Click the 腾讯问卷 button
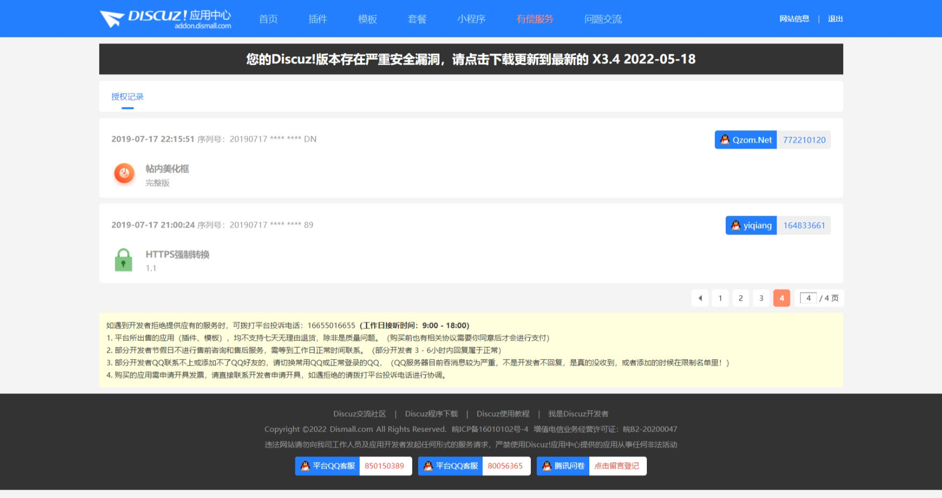The image size is (942, 498). pos(563,466)
